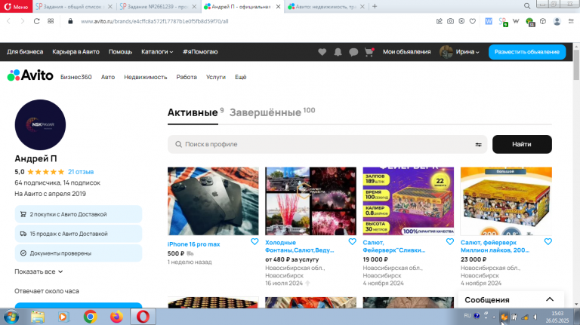Open Avito notifications bell

[338, 52]
